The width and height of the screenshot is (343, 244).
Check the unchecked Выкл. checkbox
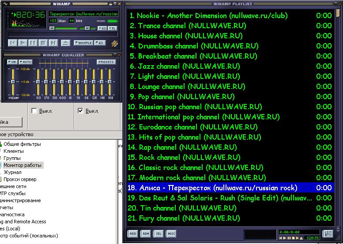[34, 111]
